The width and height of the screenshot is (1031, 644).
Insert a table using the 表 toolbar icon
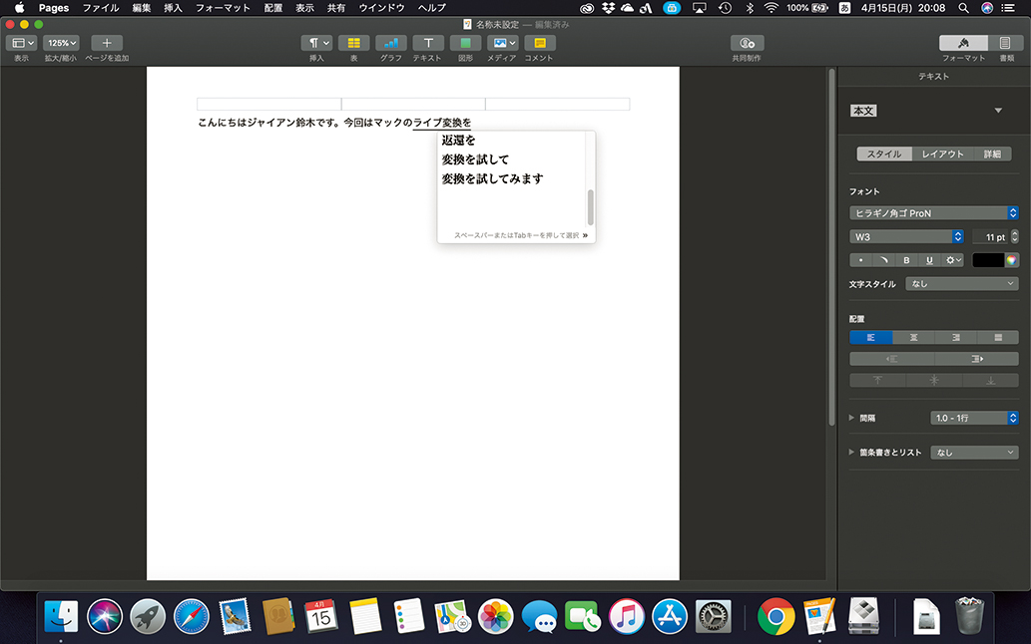point(353,43)
